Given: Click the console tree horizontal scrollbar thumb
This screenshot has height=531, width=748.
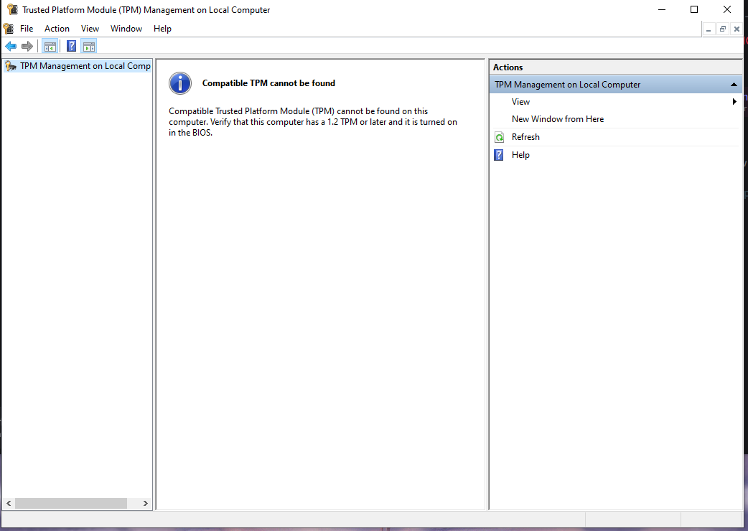Looking at the screenshot, I should coord(70,503).
